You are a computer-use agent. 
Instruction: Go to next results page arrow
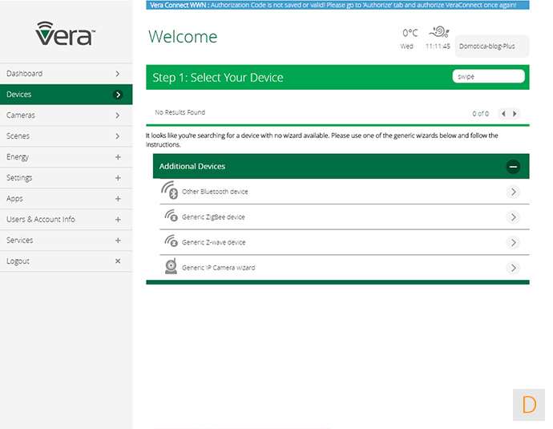pyautogui.click(x=515, y=114)
